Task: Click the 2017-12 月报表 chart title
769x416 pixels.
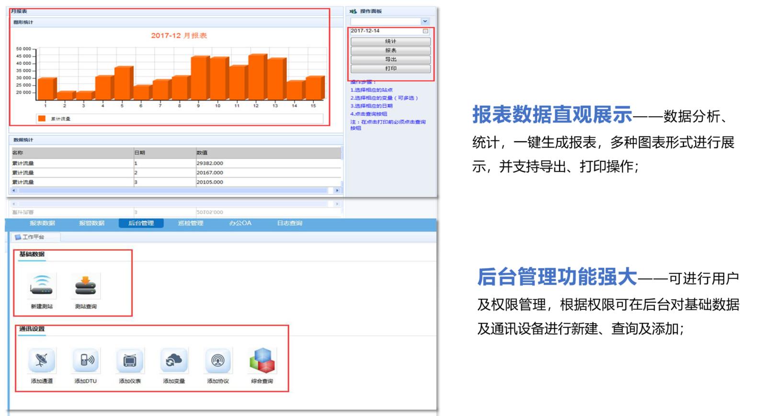Action: [x=179, y=35]
